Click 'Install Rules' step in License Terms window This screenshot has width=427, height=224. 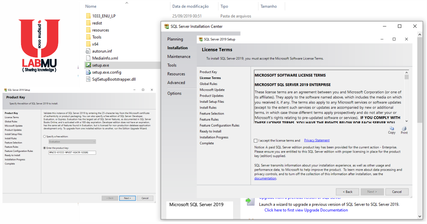[208, 107]
